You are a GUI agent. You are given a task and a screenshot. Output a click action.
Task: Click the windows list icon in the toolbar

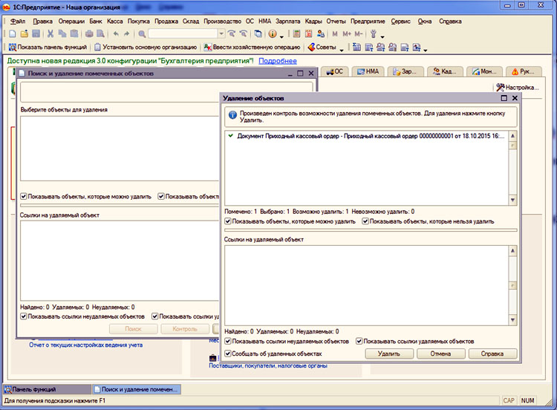258,33
